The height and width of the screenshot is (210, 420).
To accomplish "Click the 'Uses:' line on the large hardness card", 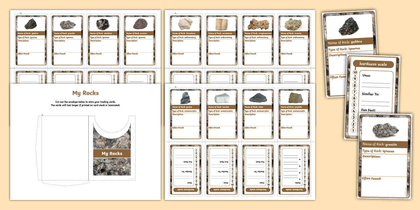I will click(x=367, y=76).
